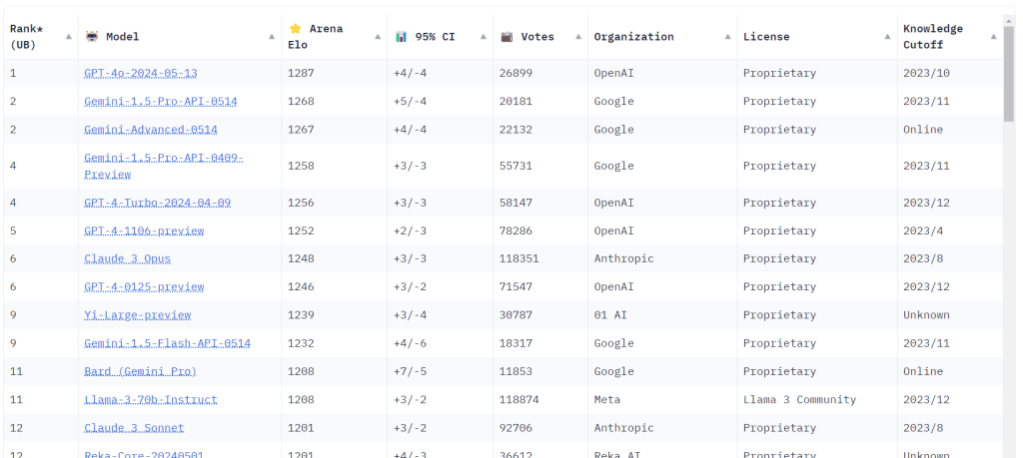This screenshot has width=1023, height=458.
Task: Open the Gemini-Advanced-0514 link
Action: point(151,130)
